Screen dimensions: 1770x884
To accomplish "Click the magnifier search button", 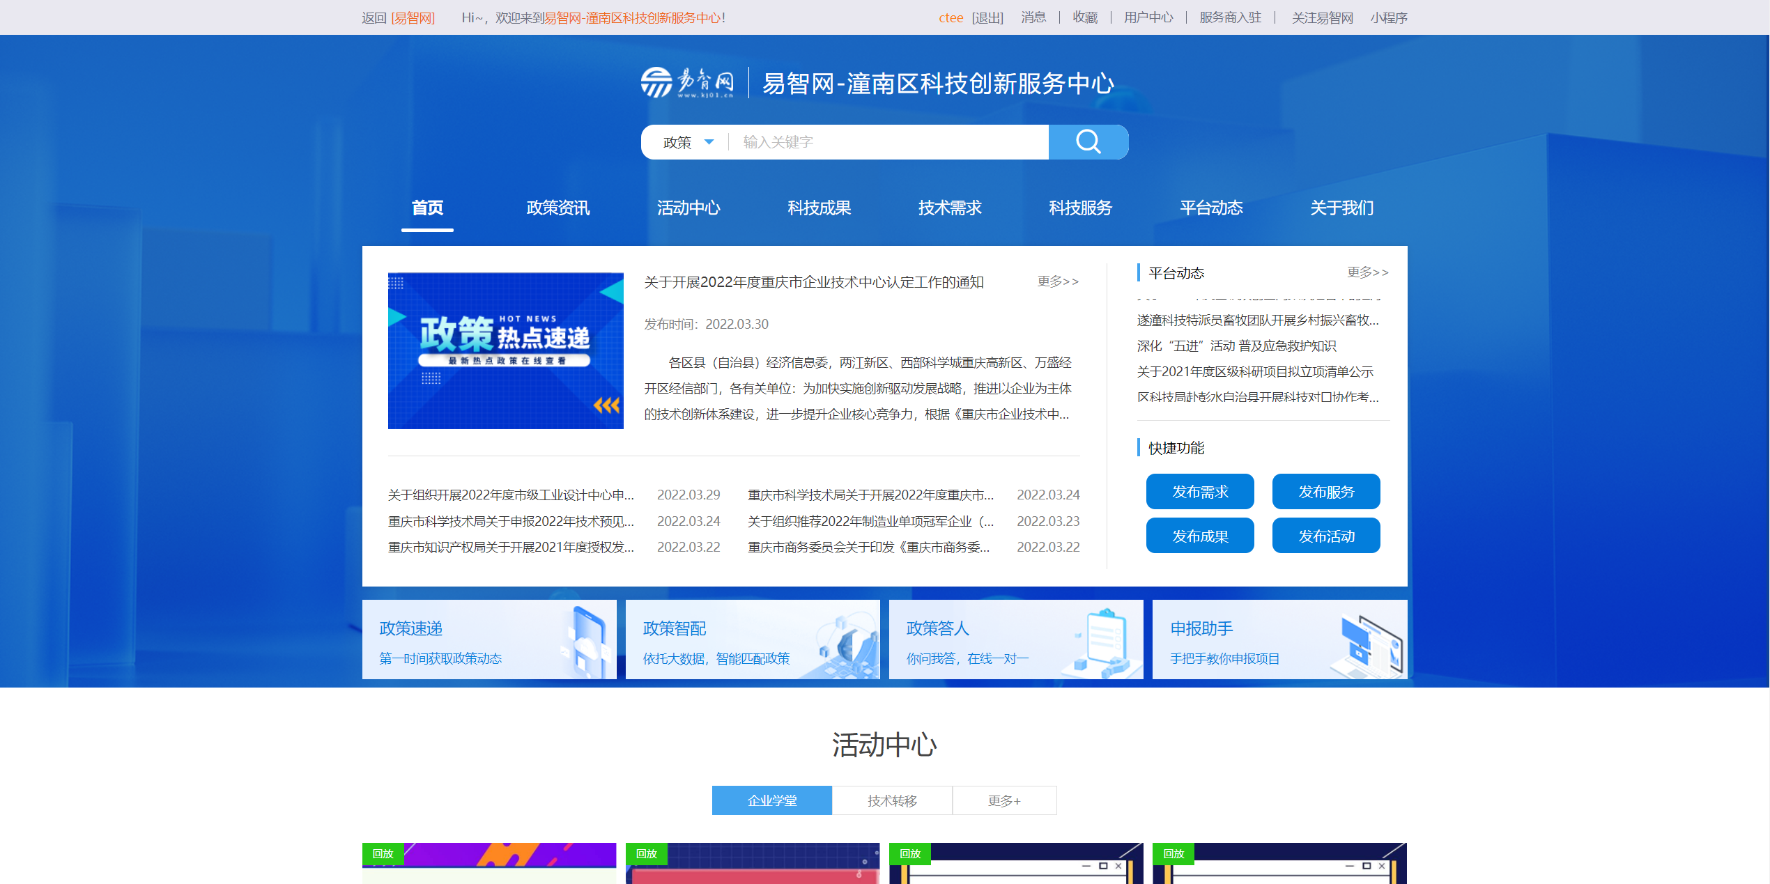I will pyautogui.click(x=1088, y=142).
